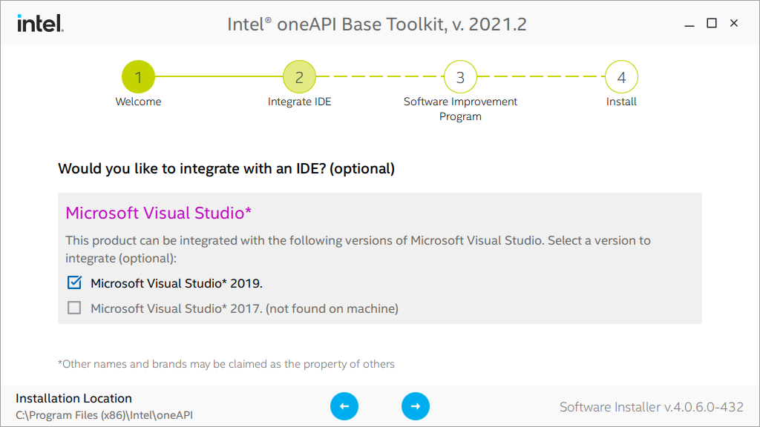Click the back arrow button
760x427 pixels.
[x=344, y=406]
